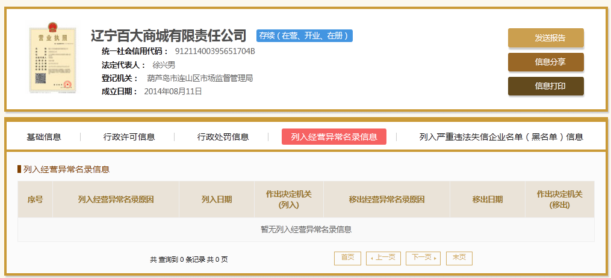This screenshot has height=278, width=611.
Task: Switch to the 基础信息 tab
Action: tap(44, 137)
